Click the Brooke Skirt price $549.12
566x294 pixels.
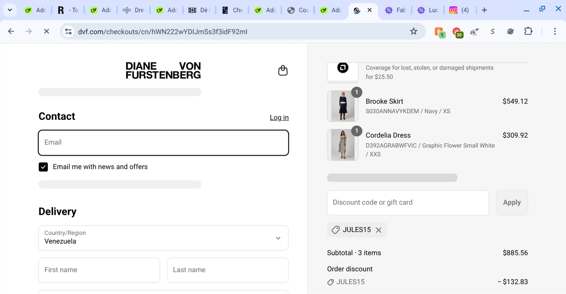click(515, 101)
